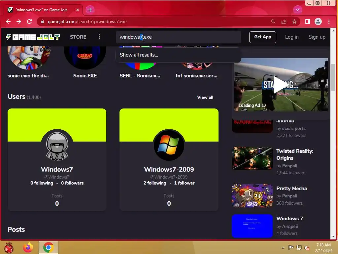338x254 pixels.
Task: Open sonic exe: the di... community
Action: (x=28, y=76)
